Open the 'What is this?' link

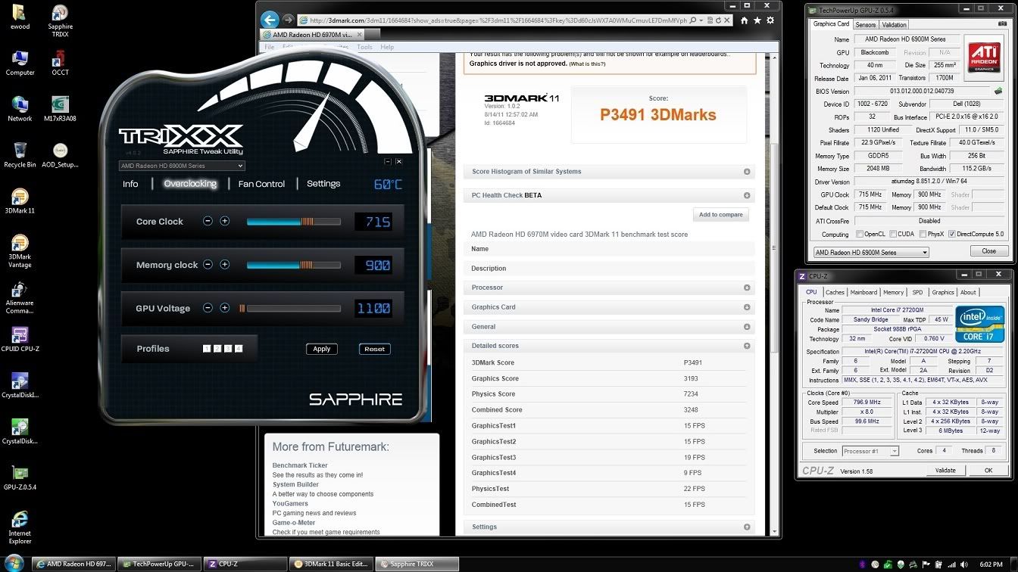click(587, 64)
